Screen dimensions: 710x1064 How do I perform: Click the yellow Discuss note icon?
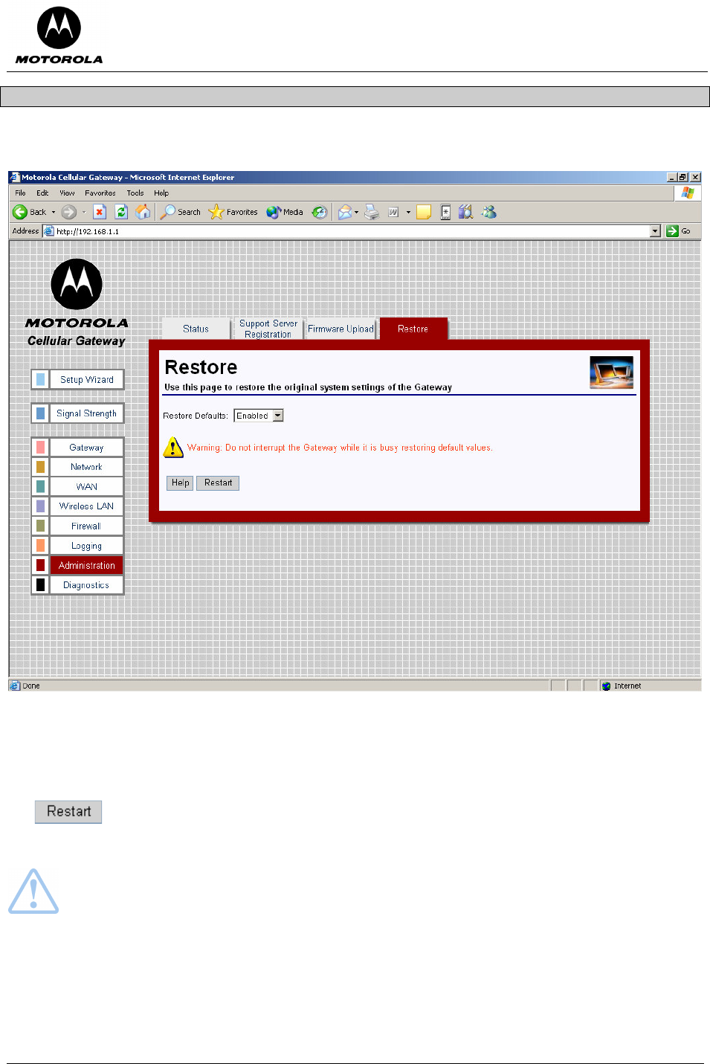click(x=424, y=212)
